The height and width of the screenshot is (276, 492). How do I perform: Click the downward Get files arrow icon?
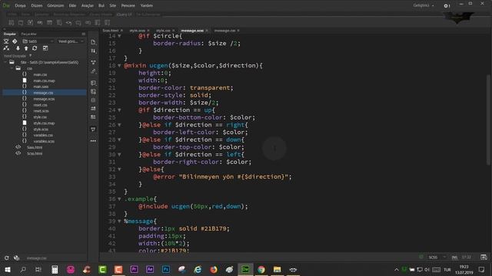18,48
